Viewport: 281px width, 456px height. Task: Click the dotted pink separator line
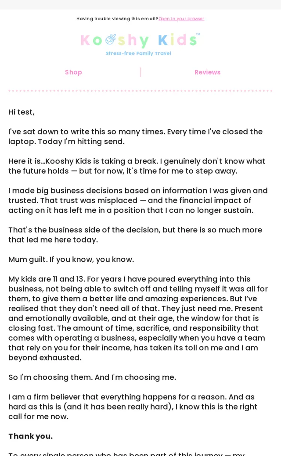coord(140,91)
